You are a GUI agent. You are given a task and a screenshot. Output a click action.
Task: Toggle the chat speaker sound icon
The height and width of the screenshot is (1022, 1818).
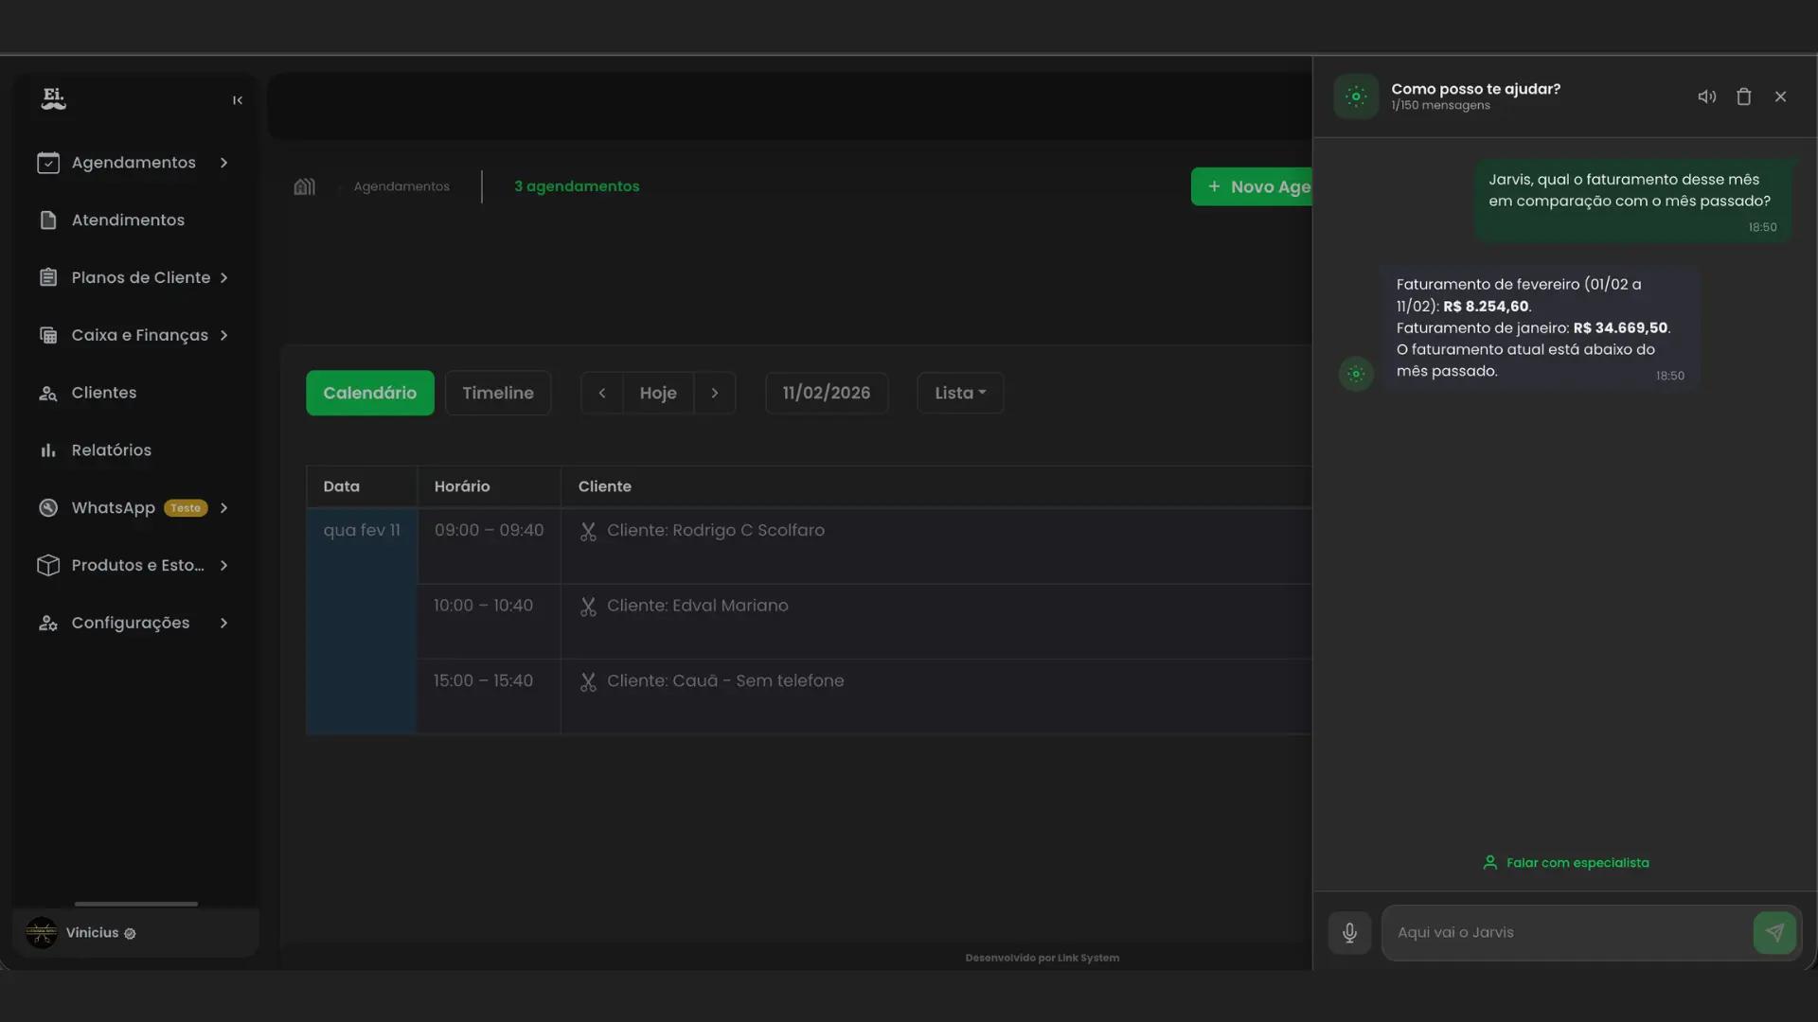(x=1706, y=97)
